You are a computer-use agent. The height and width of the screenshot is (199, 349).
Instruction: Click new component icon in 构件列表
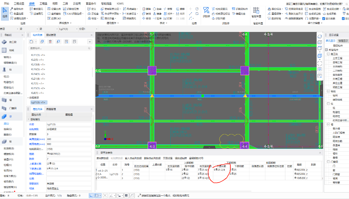click(31, 42)
